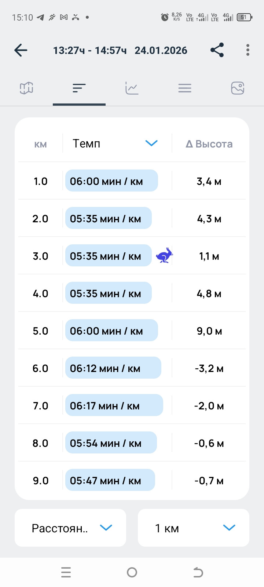Open the chart graph tab
Viewport: 264px width, 587px height.
132,88
